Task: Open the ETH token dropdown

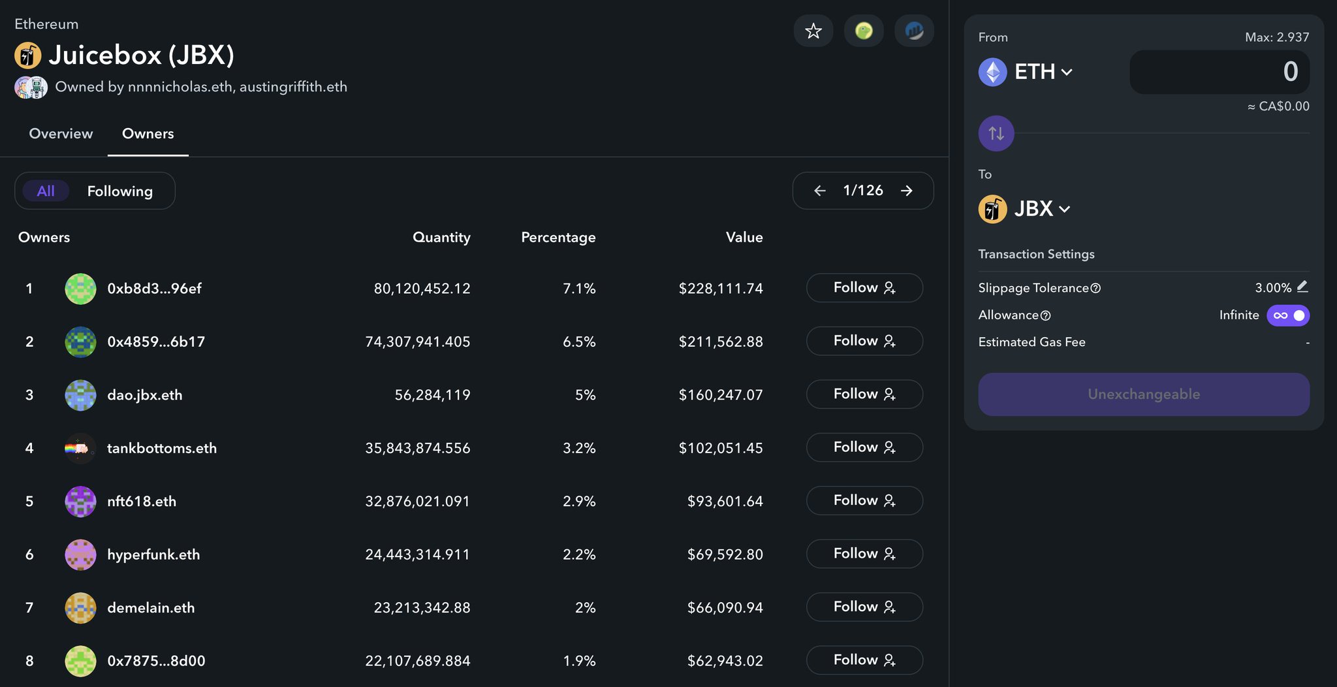Action: click(1026, 72)
